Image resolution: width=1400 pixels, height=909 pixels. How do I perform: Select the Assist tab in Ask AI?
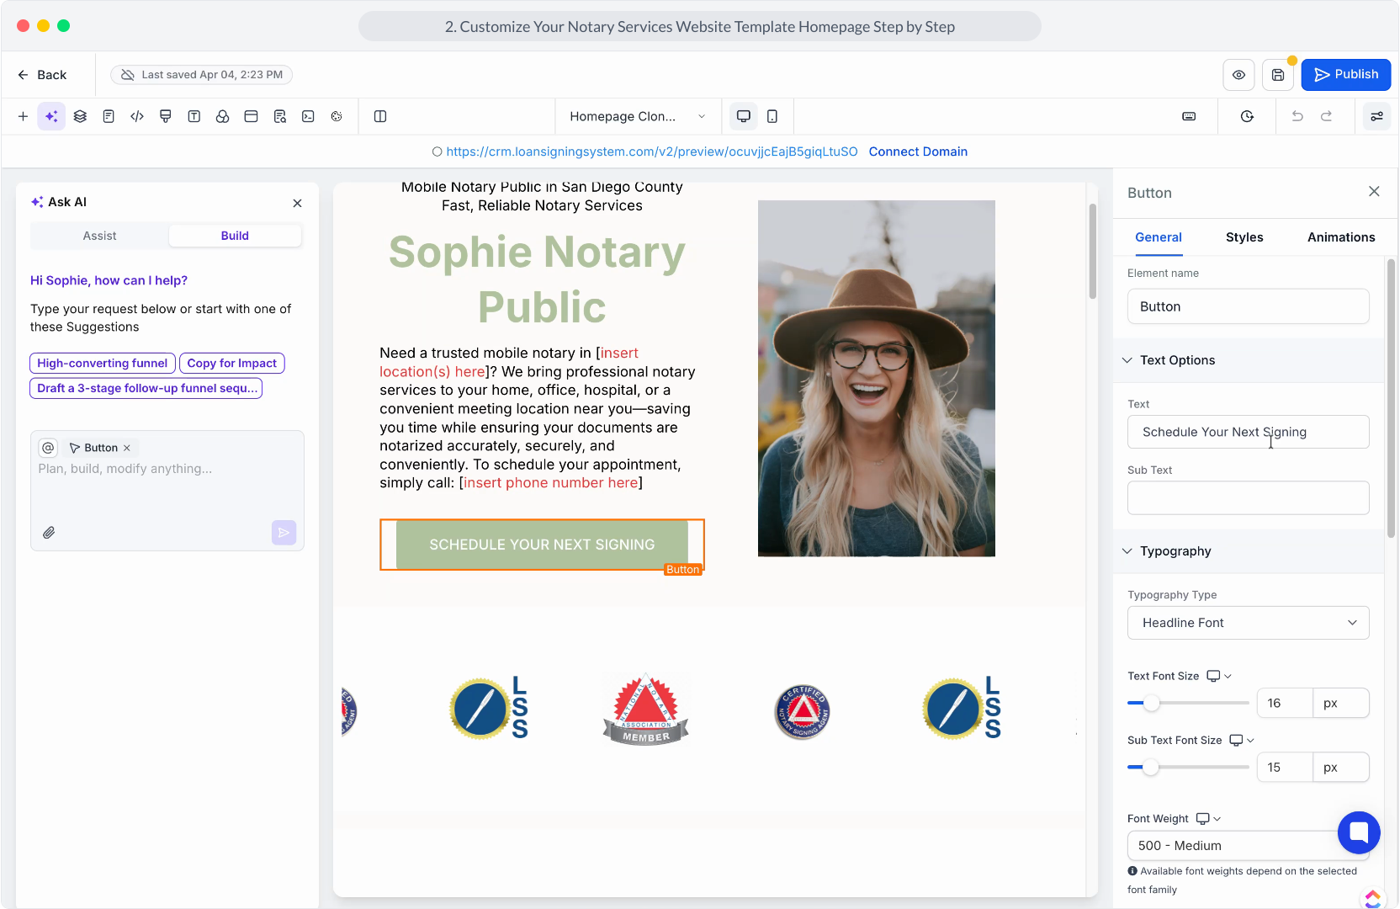tap(99, 236)
